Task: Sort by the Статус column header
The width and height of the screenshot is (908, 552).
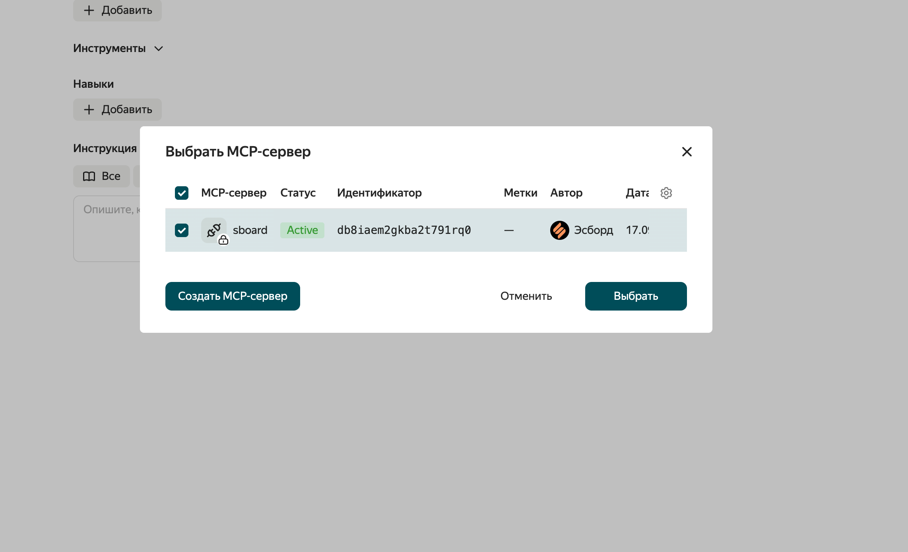Action: pyautogui.click(x=298, y=193)
